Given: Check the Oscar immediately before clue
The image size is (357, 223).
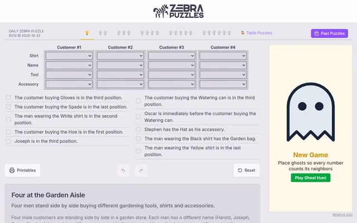Looking at the screenshot, I should tap(138, 117).
